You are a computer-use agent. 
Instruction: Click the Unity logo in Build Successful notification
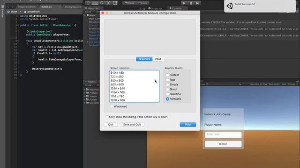pyautogui.click(x=230, y=6)
